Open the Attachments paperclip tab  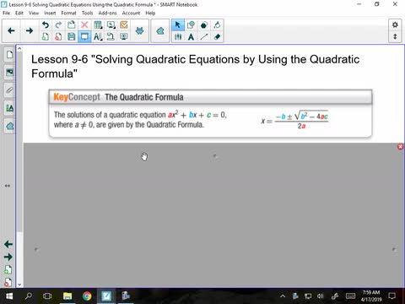coord(9,90)
